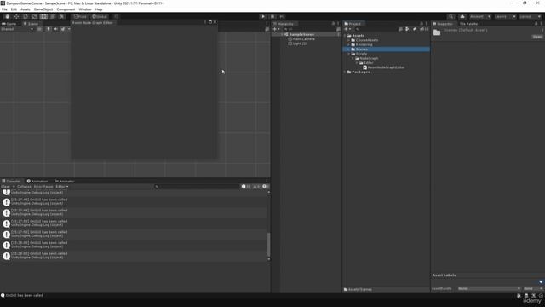Click the Console vertical scrollbar
Screen dimensions: 545x307
pyautogui.click(x=268, y=245)
